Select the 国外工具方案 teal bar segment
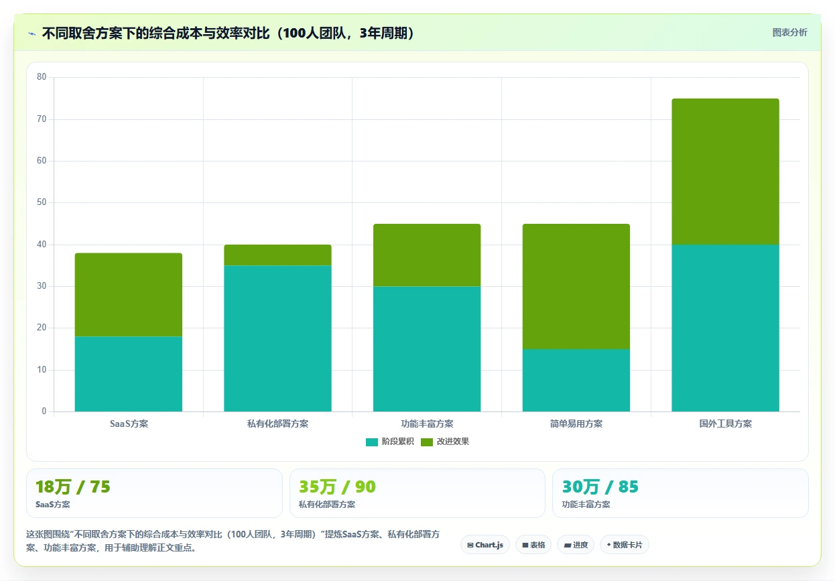 [x=725, y=328]
